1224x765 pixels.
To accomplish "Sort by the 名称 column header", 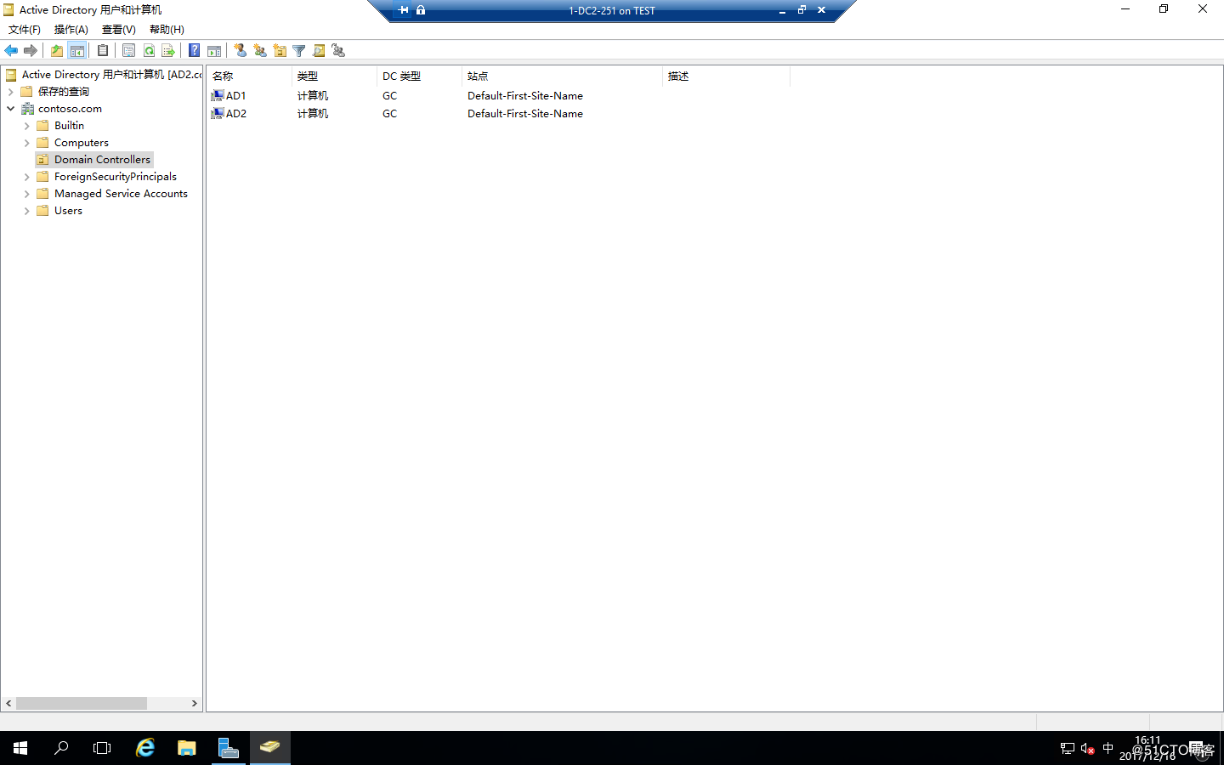I will pos(249,76).
